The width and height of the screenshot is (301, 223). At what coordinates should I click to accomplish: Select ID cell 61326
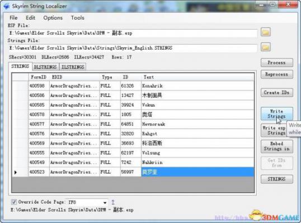(x=131, y=86)
